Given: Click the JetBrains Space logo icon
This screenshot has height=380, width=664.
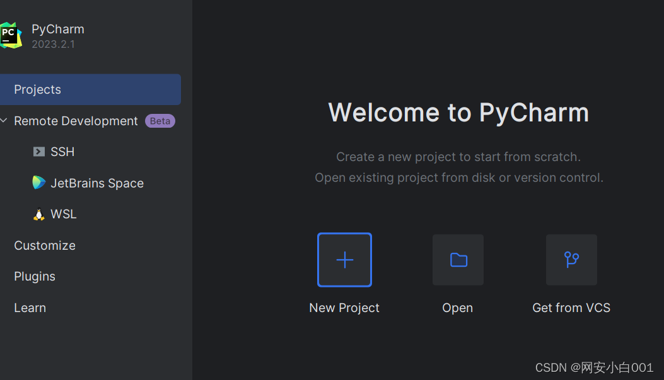Looking at the screenshot, I should tap(39, 182).
